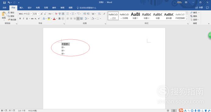Apply distributed alignment
The image size is (211, 112).
[81, 19]
